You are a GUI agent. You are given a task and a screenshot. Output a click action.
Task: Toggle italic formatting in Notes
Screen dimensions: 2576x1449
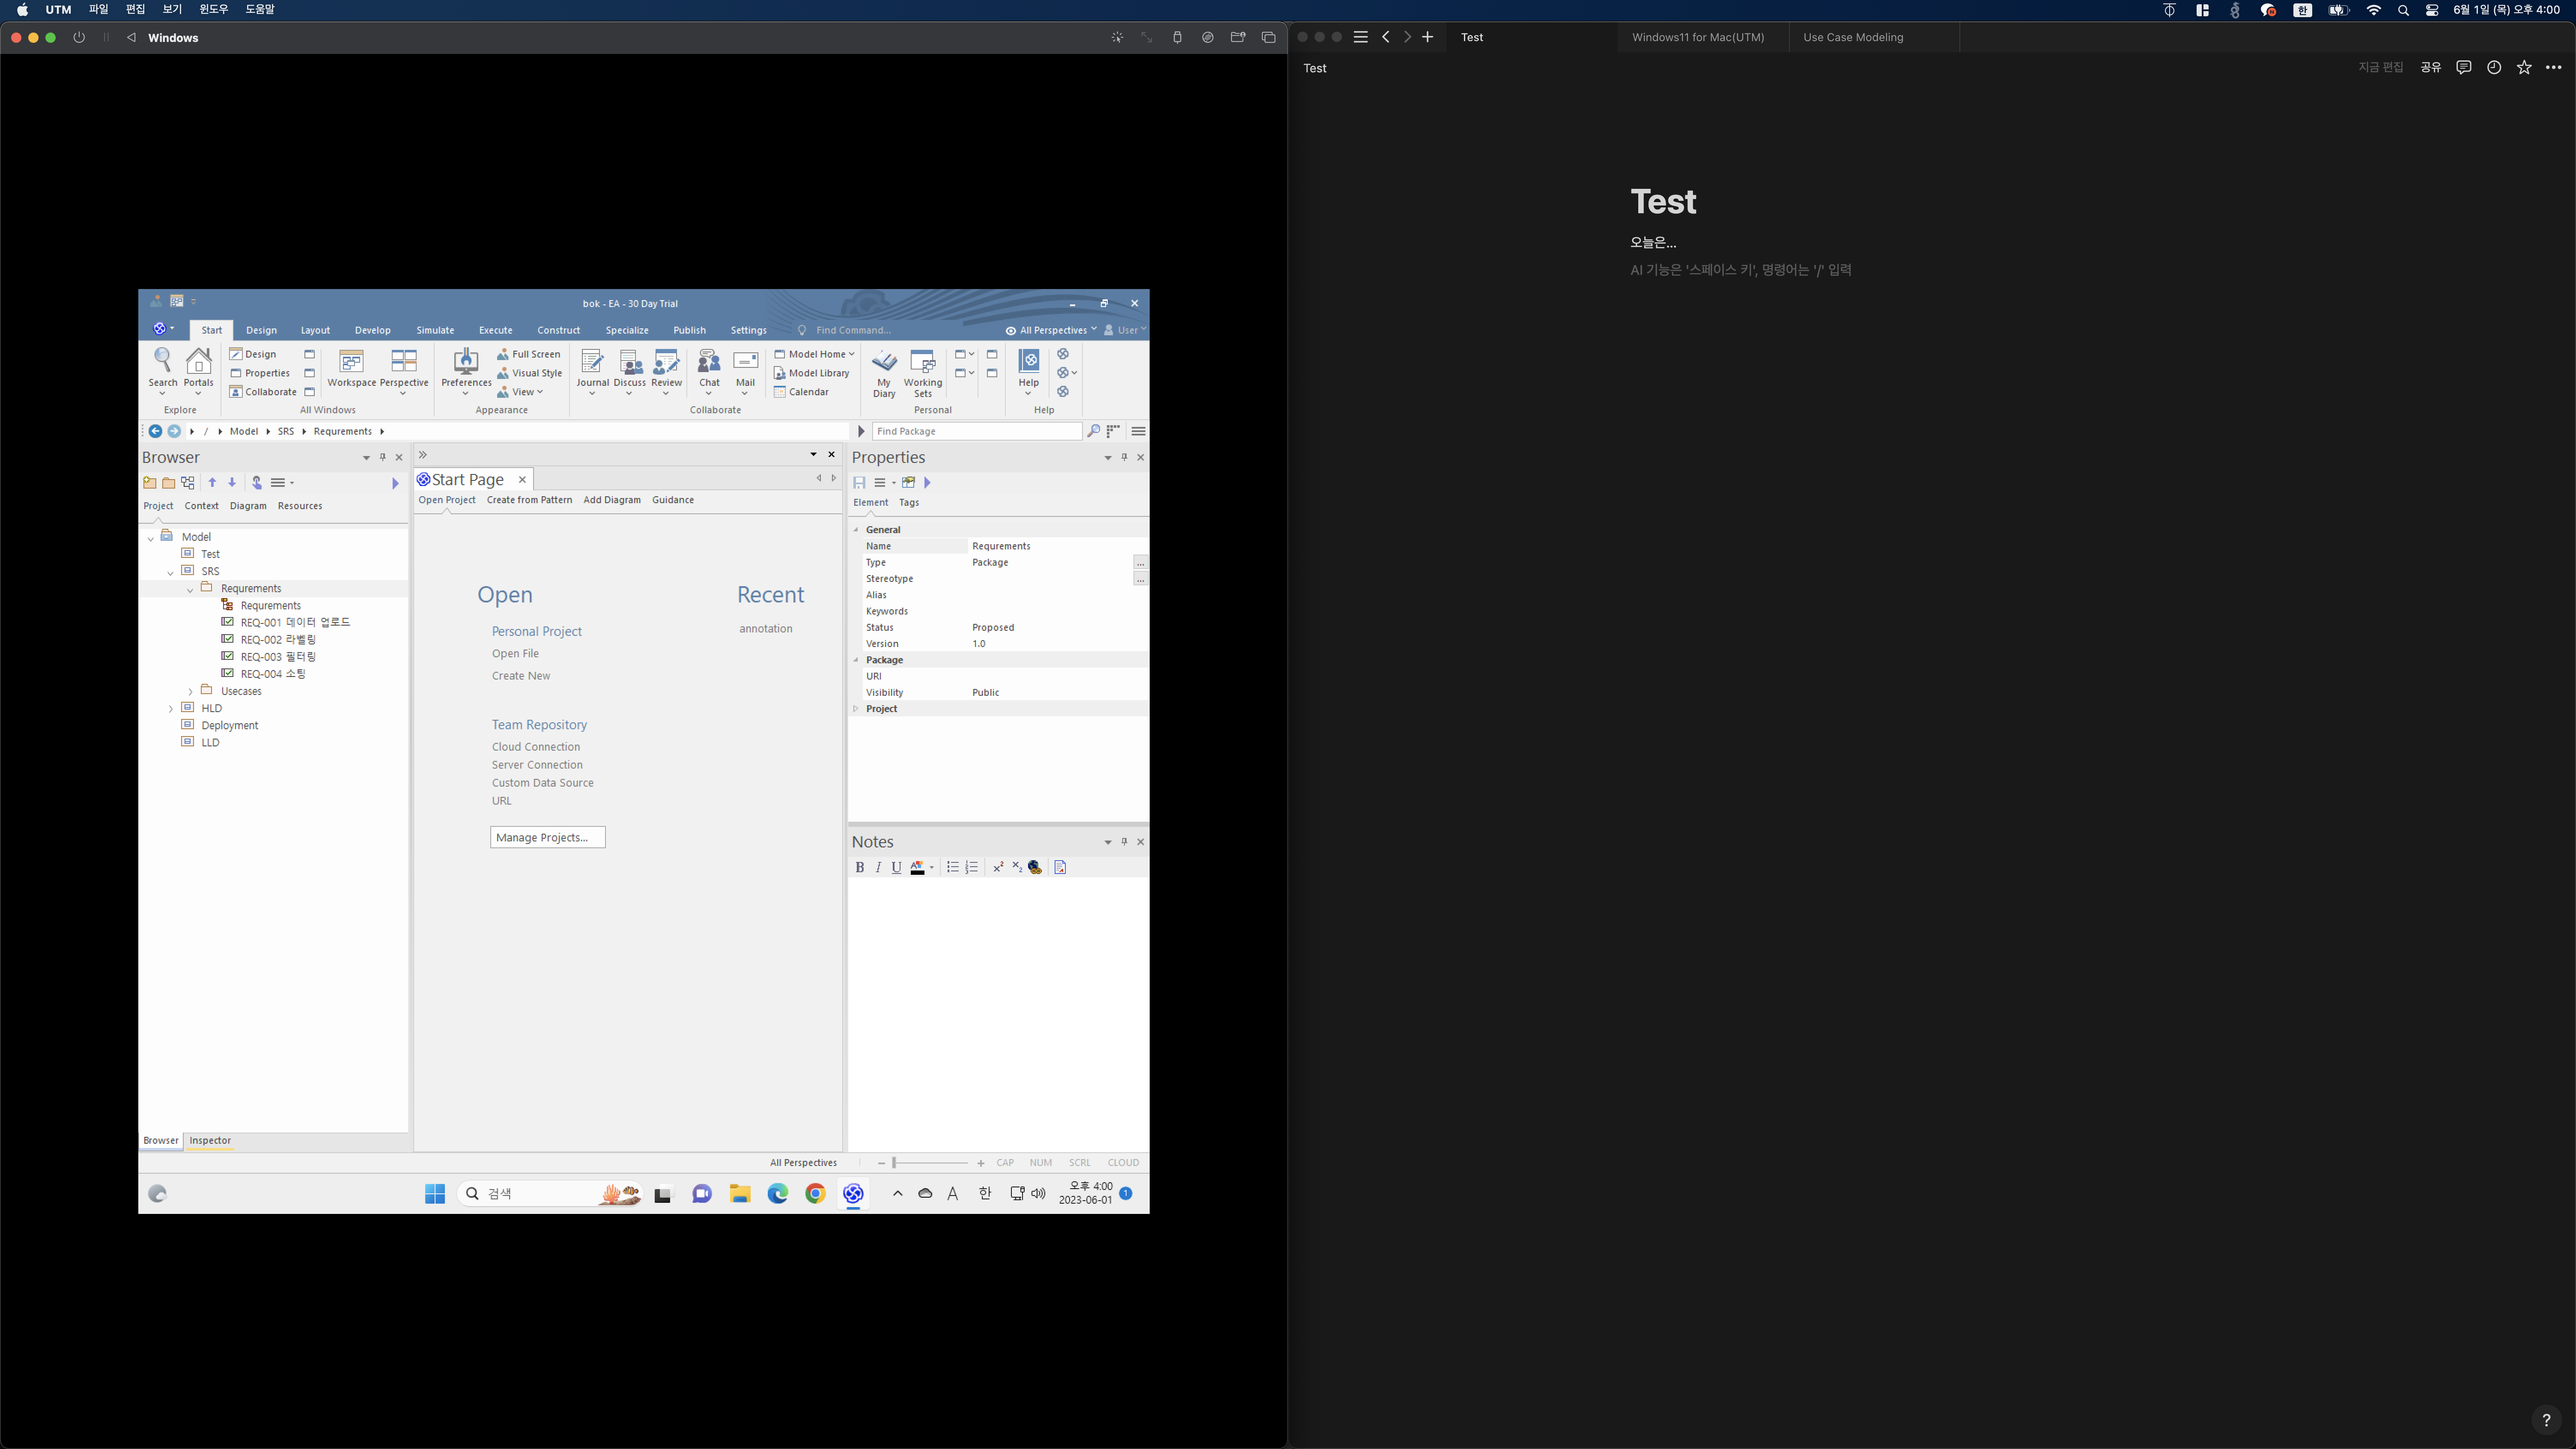[x=878, y=868]
